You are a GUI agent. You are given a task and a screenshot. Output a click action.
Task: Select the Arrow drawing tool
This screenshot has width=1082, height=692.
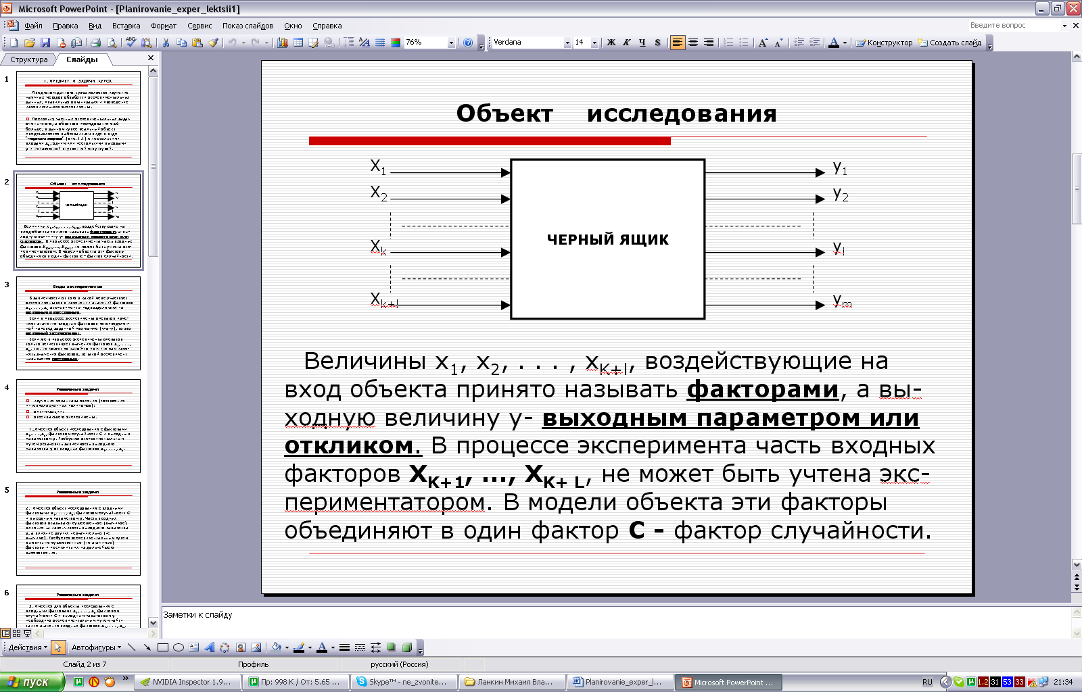tap(147, 647)
